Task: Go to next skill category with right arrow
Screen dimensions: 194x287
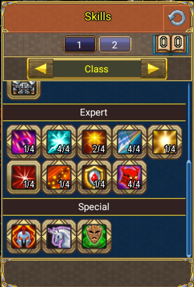Action: [153, 69]
